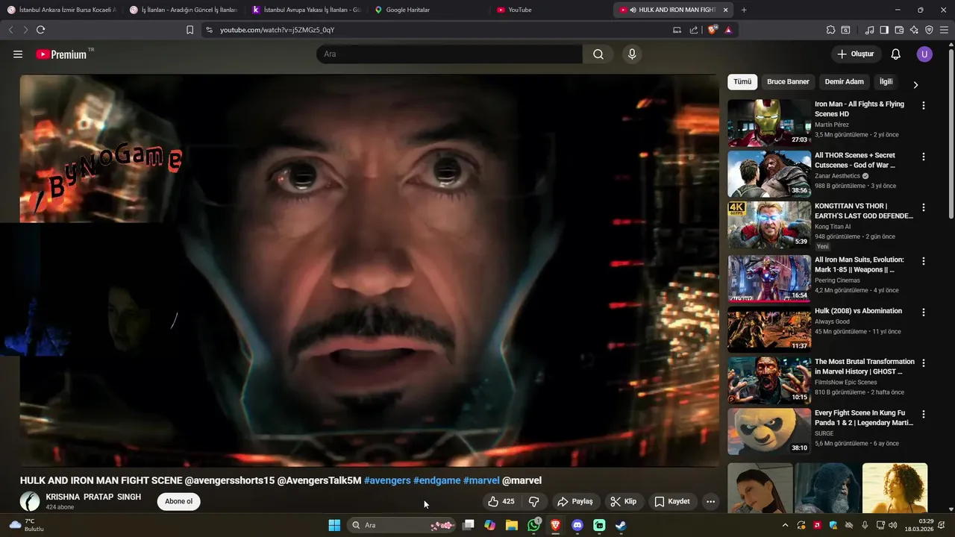Open the KRISHNA PRATAP SINGH channel name link
955x537 pixels.
tap(93, 497)
